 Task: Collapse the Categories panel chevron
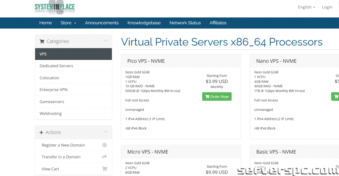pos(106,41)
